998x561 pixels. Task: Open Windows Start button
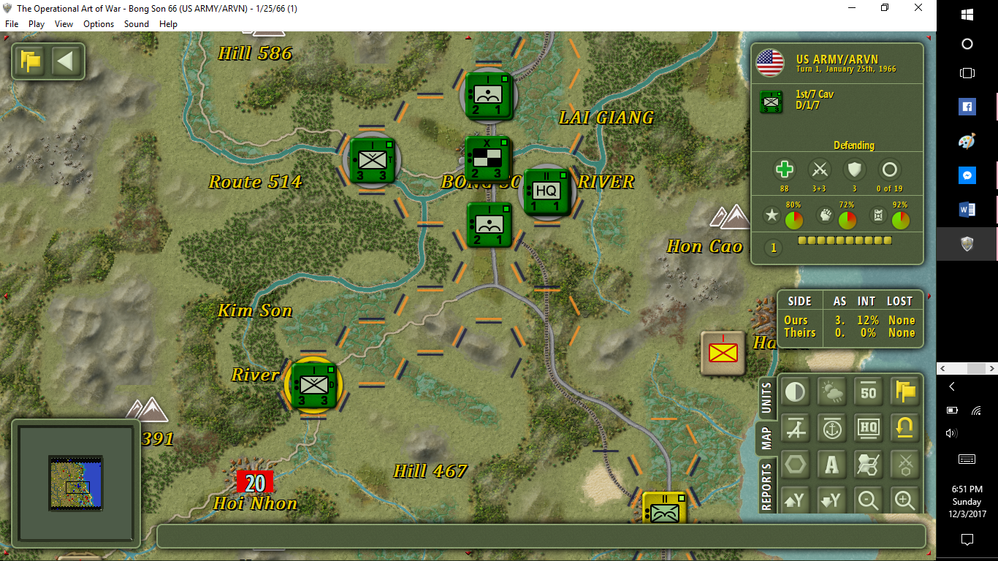pos(967,15)
